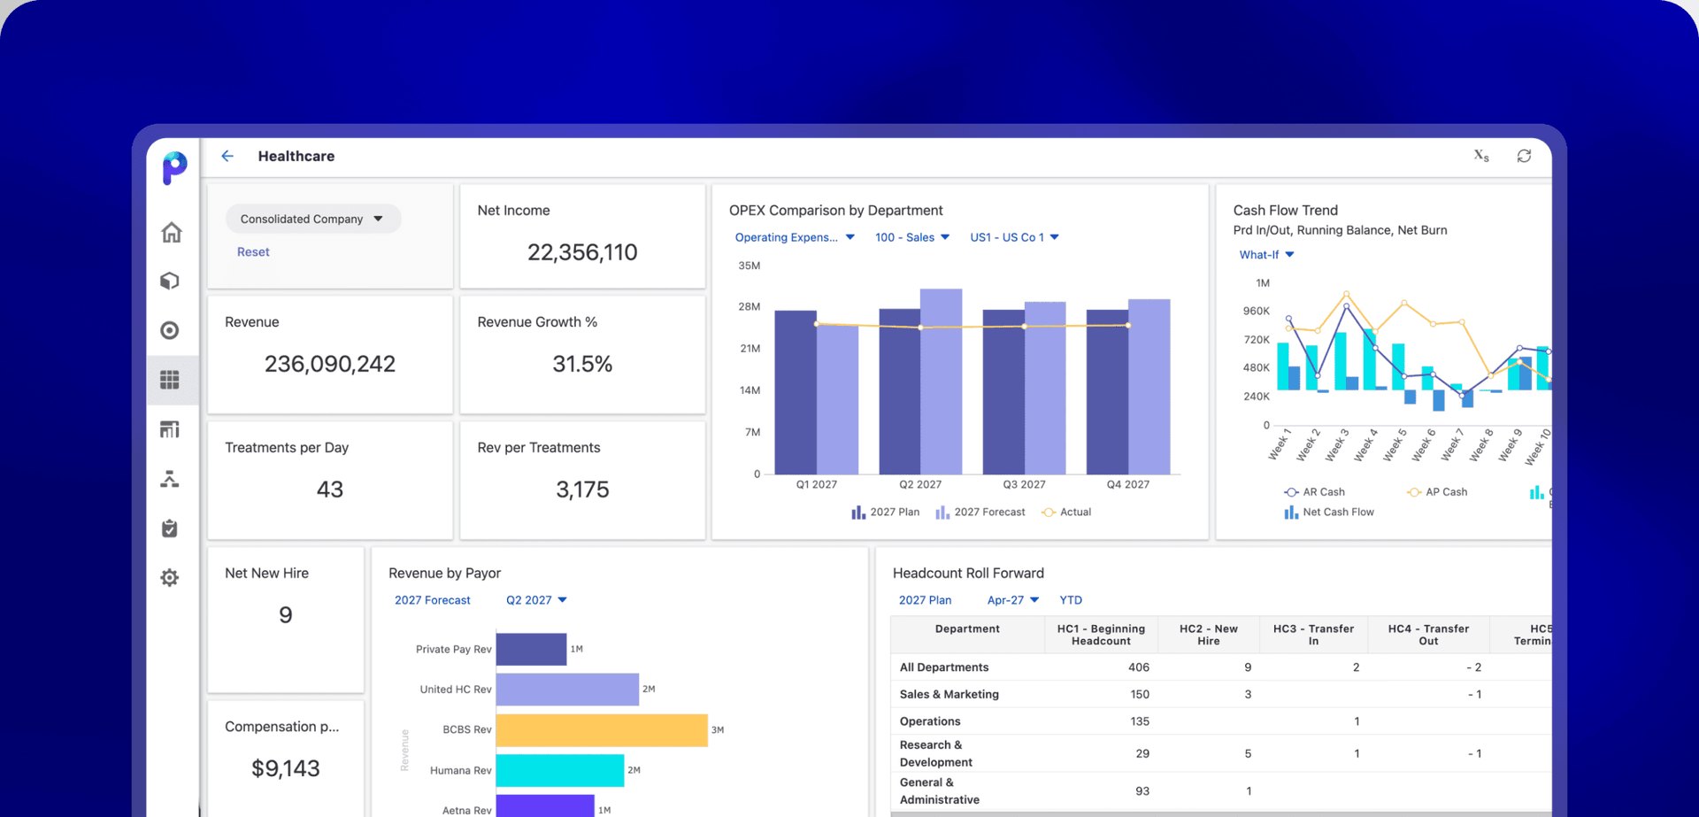Open the table report icon in sidebar

pyautogui.click(x=170, y=429)
